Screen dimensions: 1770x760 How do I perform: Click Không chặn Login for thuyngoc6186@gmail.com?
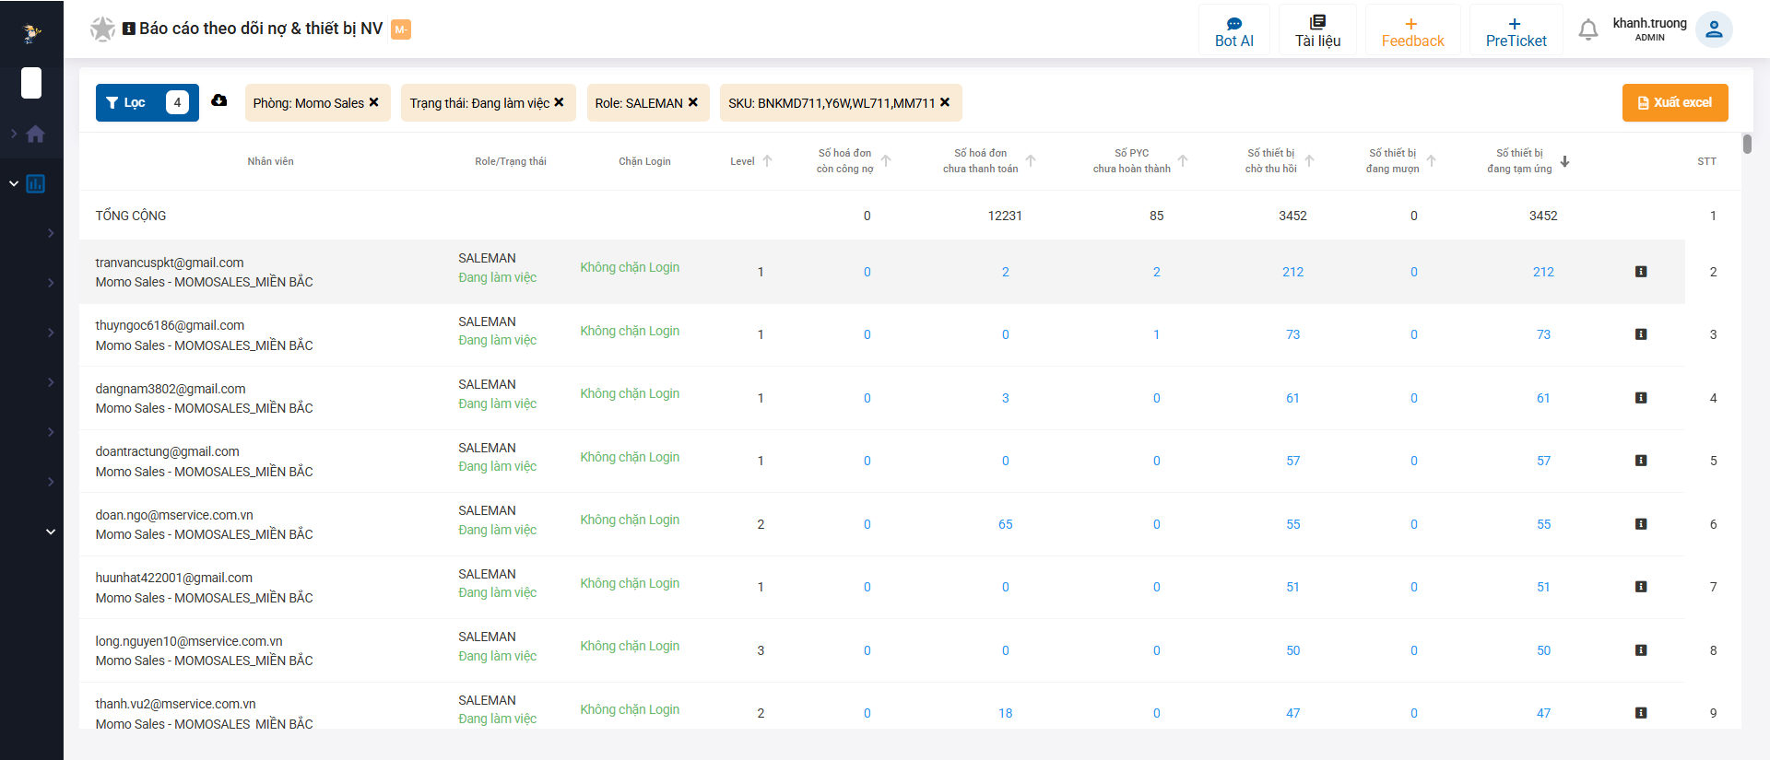click(x=630, y=331)
